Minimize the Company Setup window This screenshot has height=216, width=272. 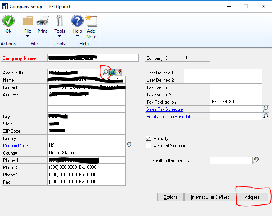tap(229, 6)
